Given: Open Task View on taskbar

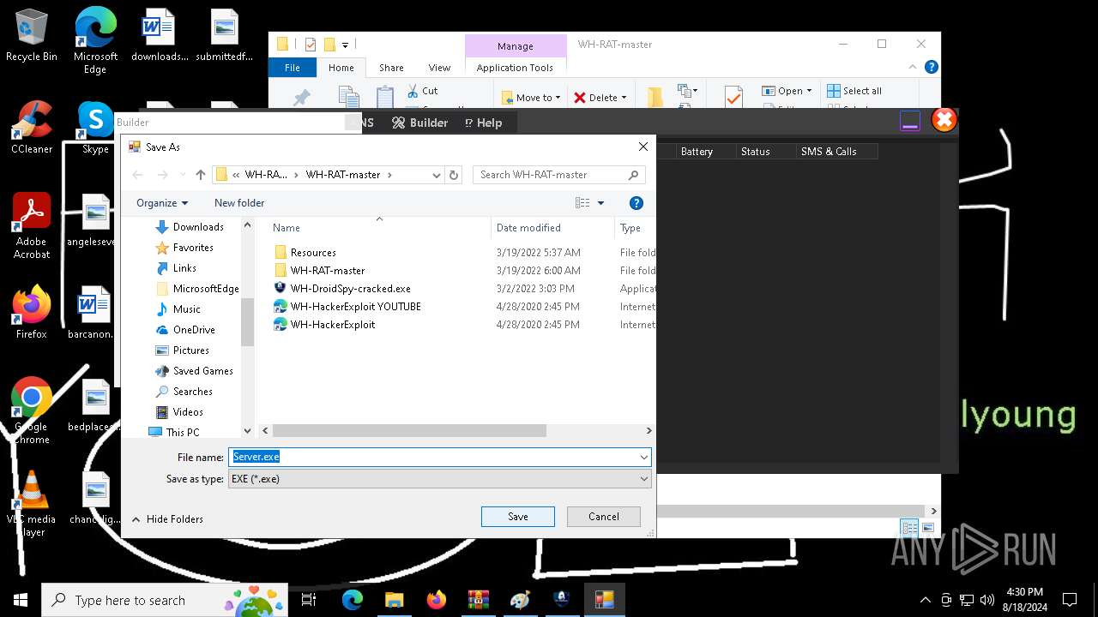Looking at the screenshot, I should [x=309, y=600].
